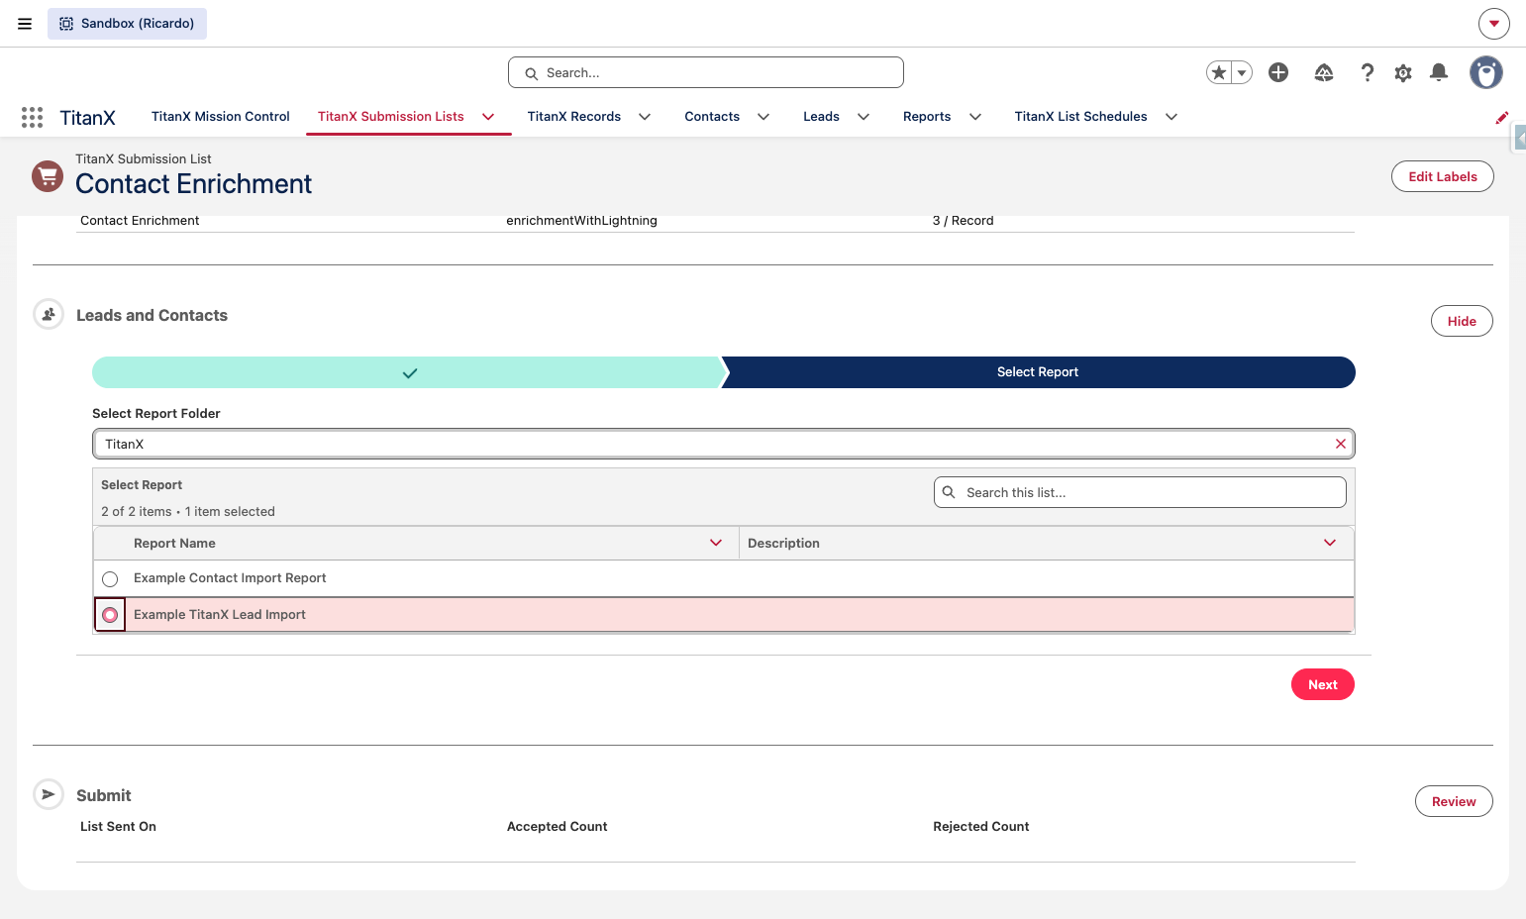The width and height of the screenshot is (1526, 919).
Task: Click the Review button
Action: tap(1454, 801)
